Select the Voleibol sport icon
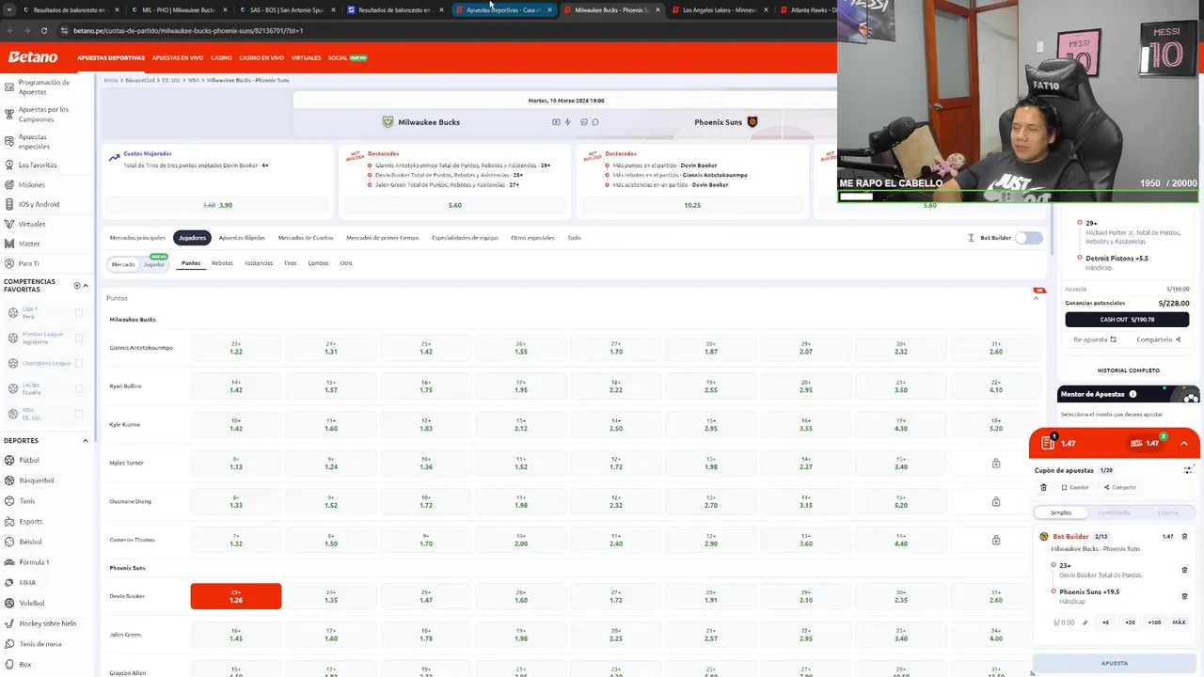1204x677 pixels. 9,603
